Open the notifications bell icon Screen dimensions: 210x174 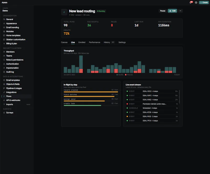coord(191,2)
